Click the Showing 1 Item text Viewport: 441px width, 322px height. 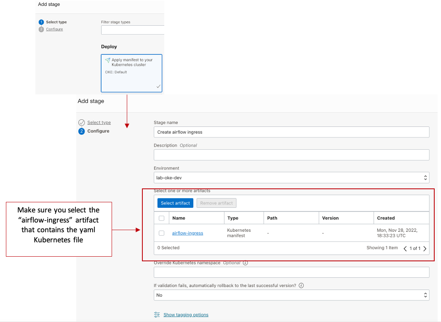382,248
